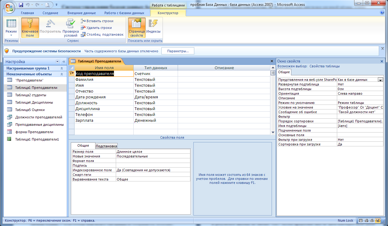Image resolution: width=388 pixels, height=226 pixels.
Task: Open the Столбец подстановок lookup column wizard
Action: pyautogui.click(x=102, y=34)
